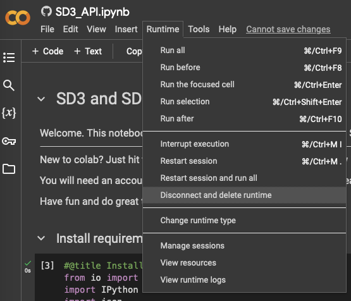Image resolution: width=351 pixels, height=301 pixels.
Task: Click the Colab logo icon
Action: coord(18,18)
